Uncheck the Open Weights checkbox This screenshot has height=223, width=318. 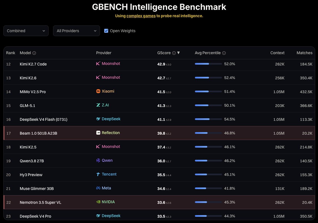pyautogui.click(x=106, y=31)
